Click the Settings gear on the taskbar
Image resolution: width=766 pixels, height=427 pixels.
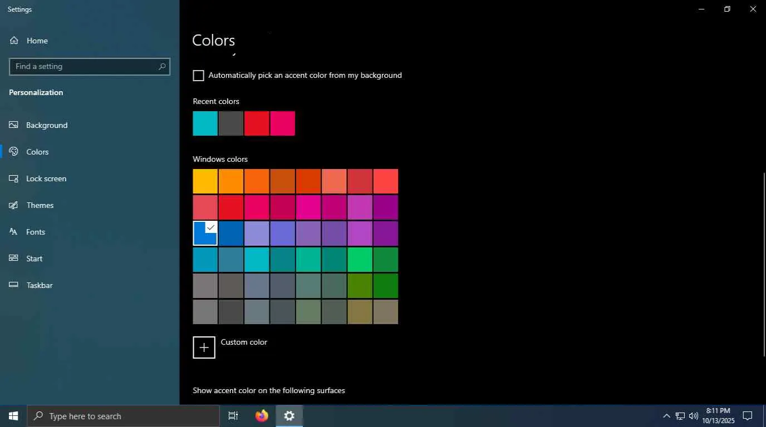[289, 416]
